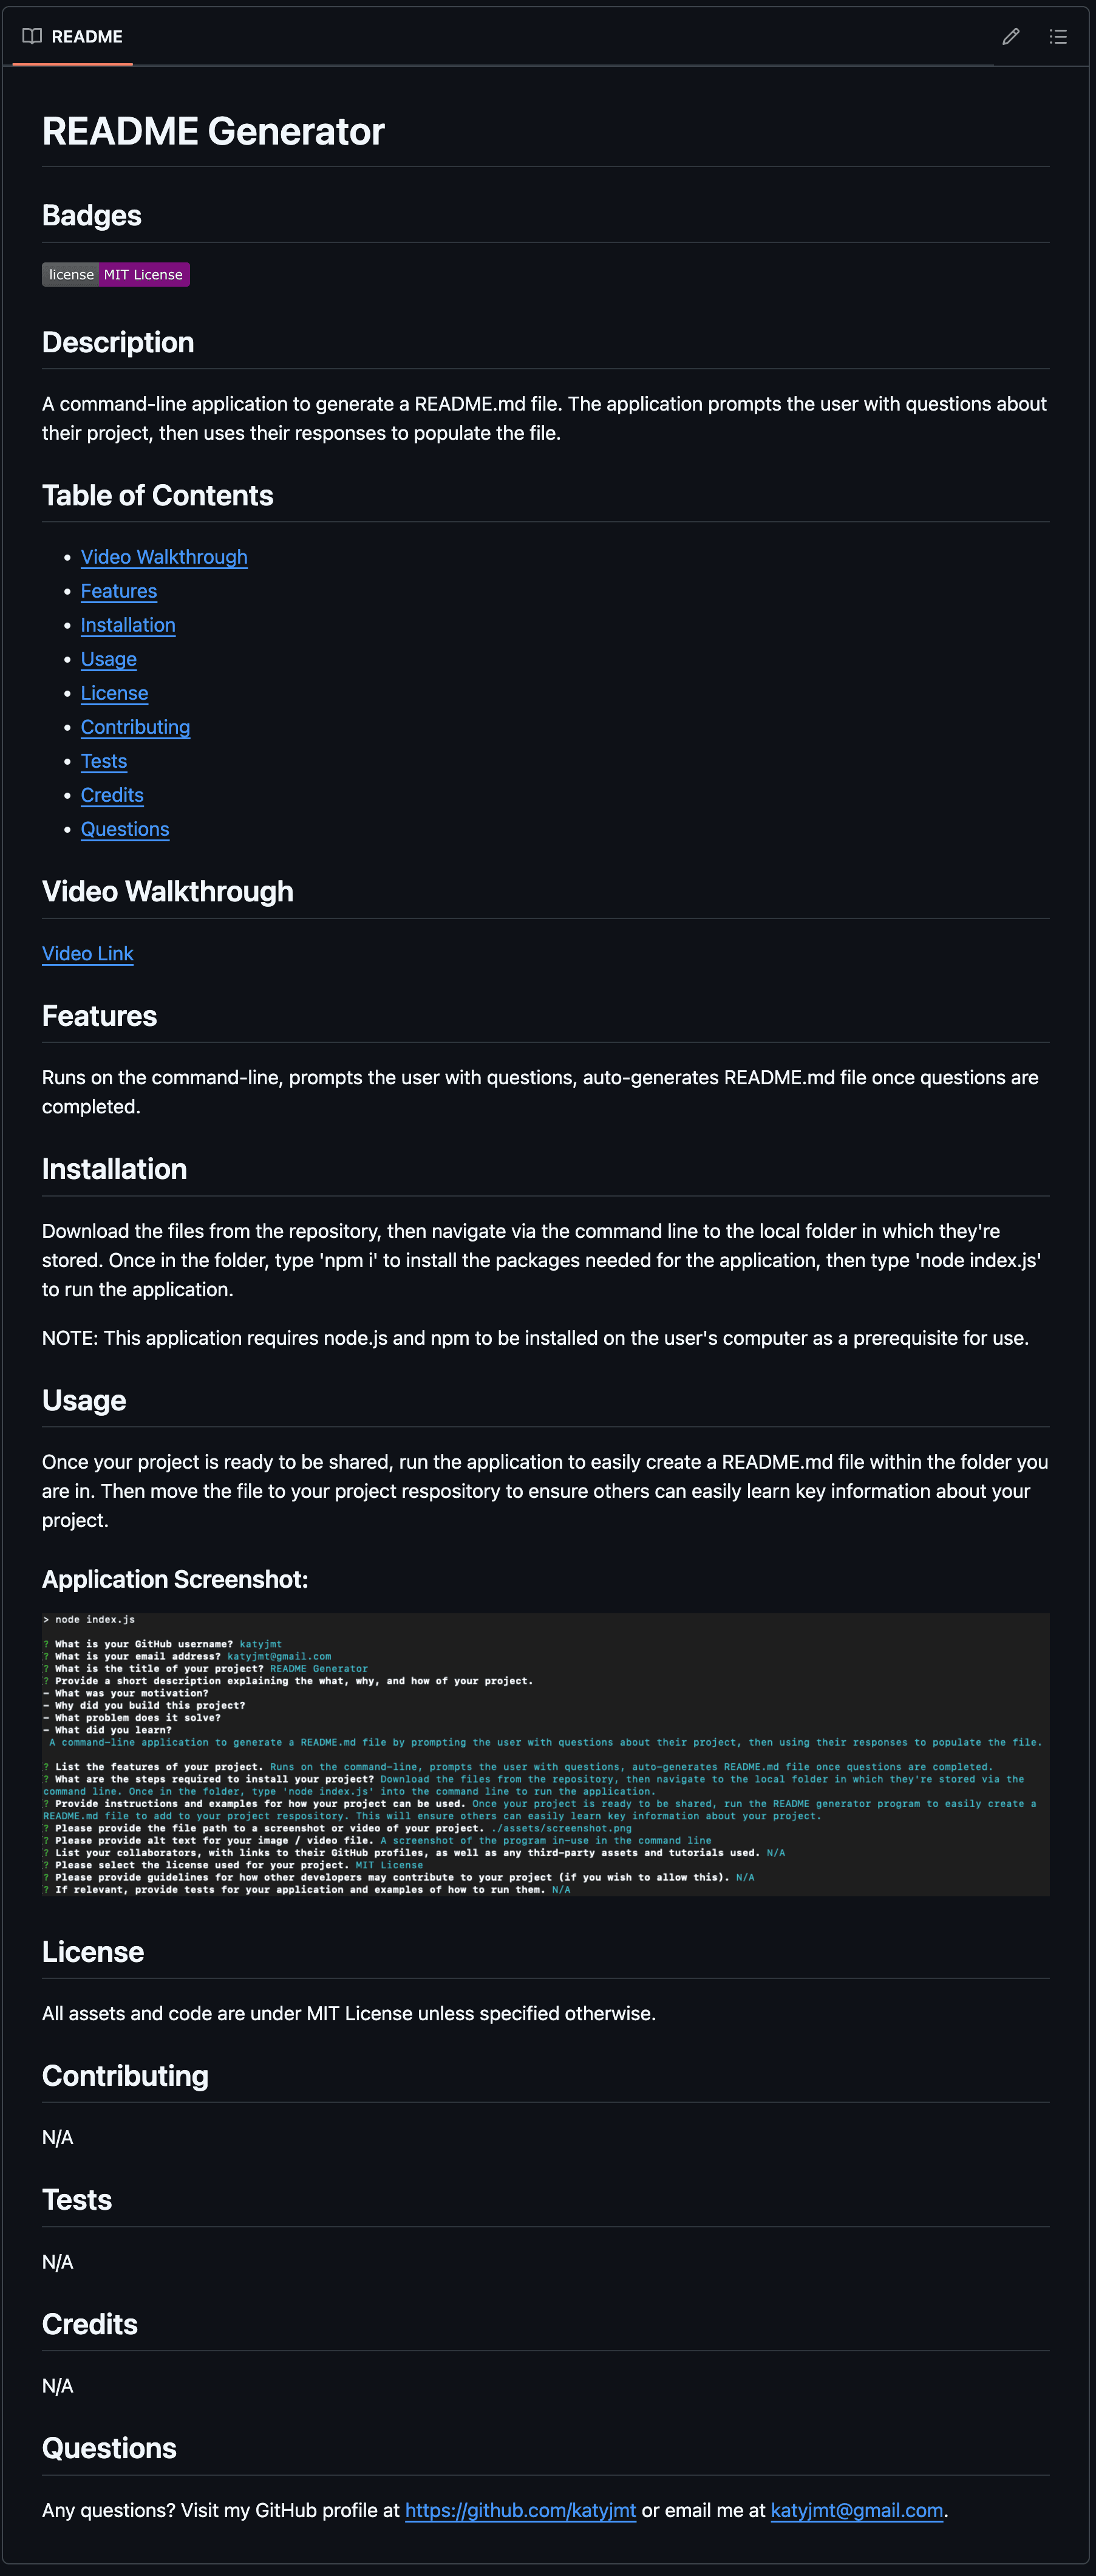Viewport: 1096px width, 2576px height.
Task: Open the outline list icon
Action: tap(1058, 36)
